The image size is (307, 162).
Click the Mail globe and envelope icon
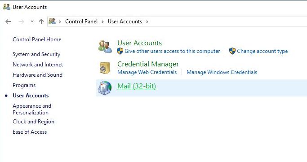pyautogui.click(x=105, y=88)
